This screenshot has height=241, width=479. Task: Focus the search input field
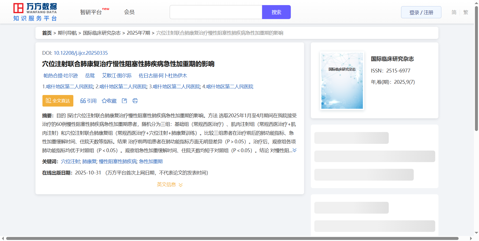[x=216, y=12]
